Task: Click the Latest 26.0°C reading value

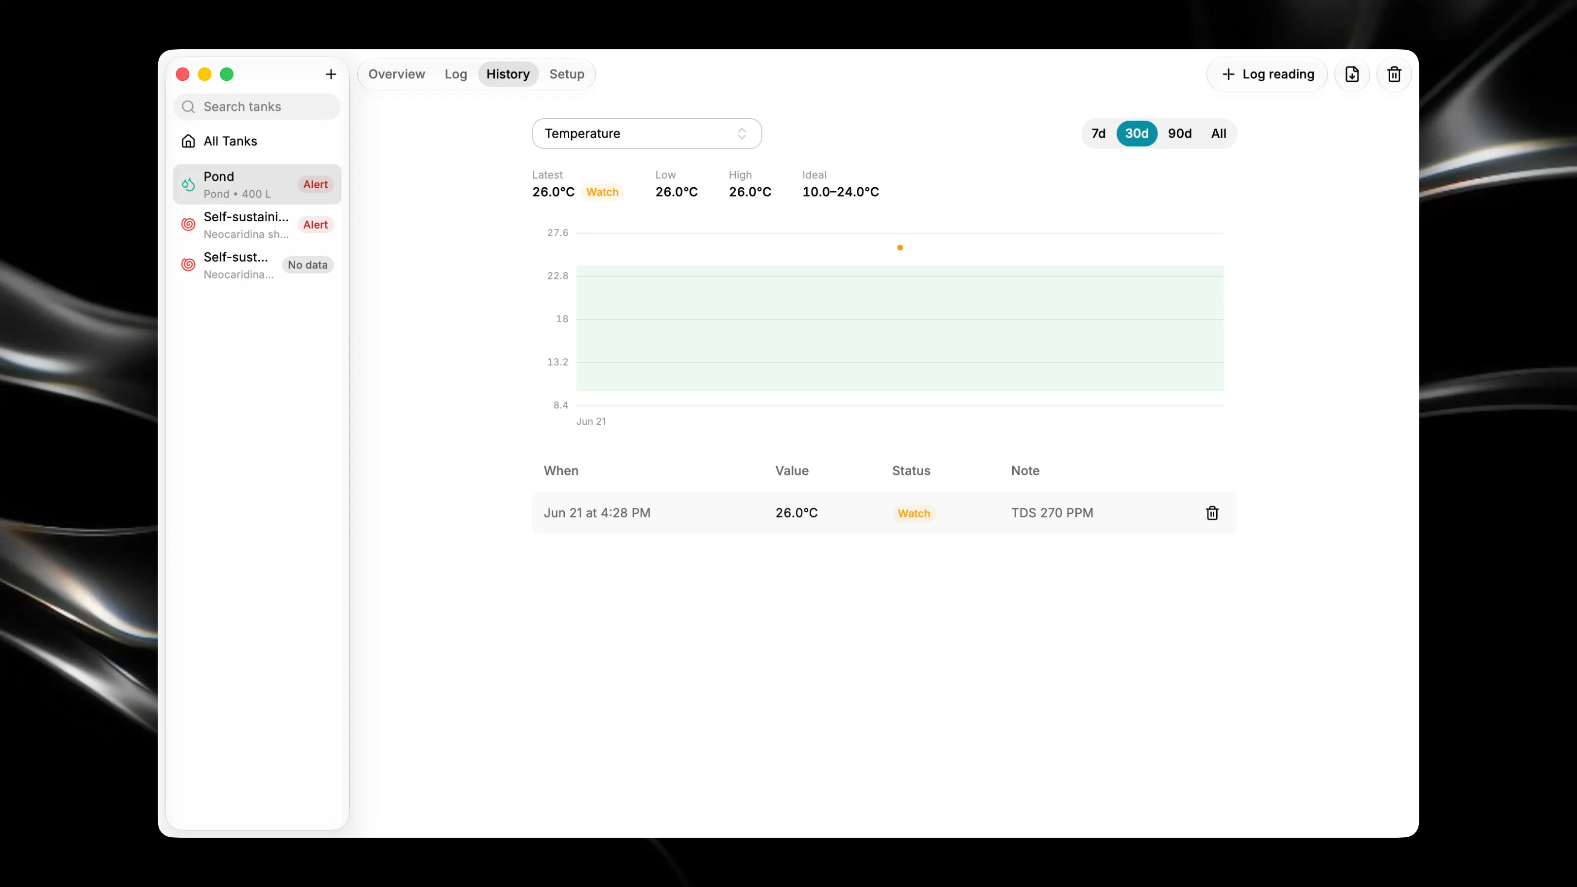Action: (x=553, y=192)
